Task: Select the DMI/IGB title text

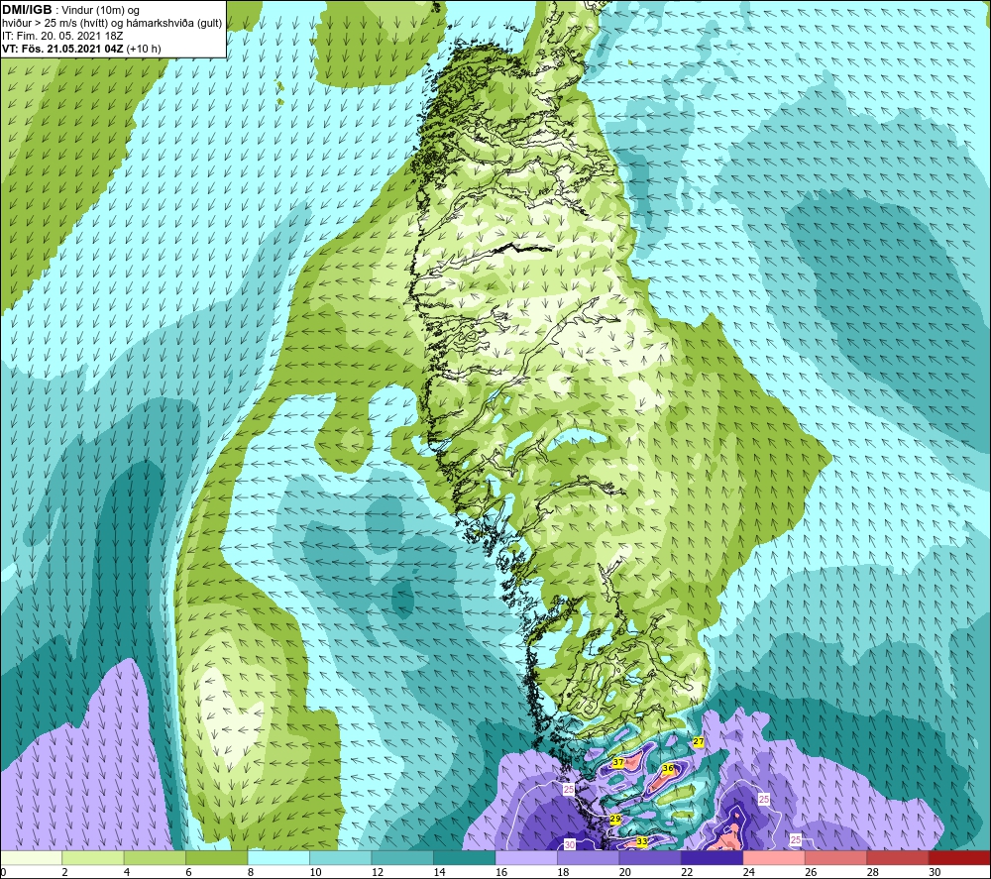Action: point(27,10)
